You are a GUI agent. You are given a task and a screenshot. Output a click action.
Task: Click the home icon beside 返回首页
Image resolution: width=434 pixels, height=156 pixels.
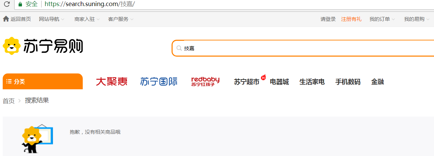tap(6, 19)
